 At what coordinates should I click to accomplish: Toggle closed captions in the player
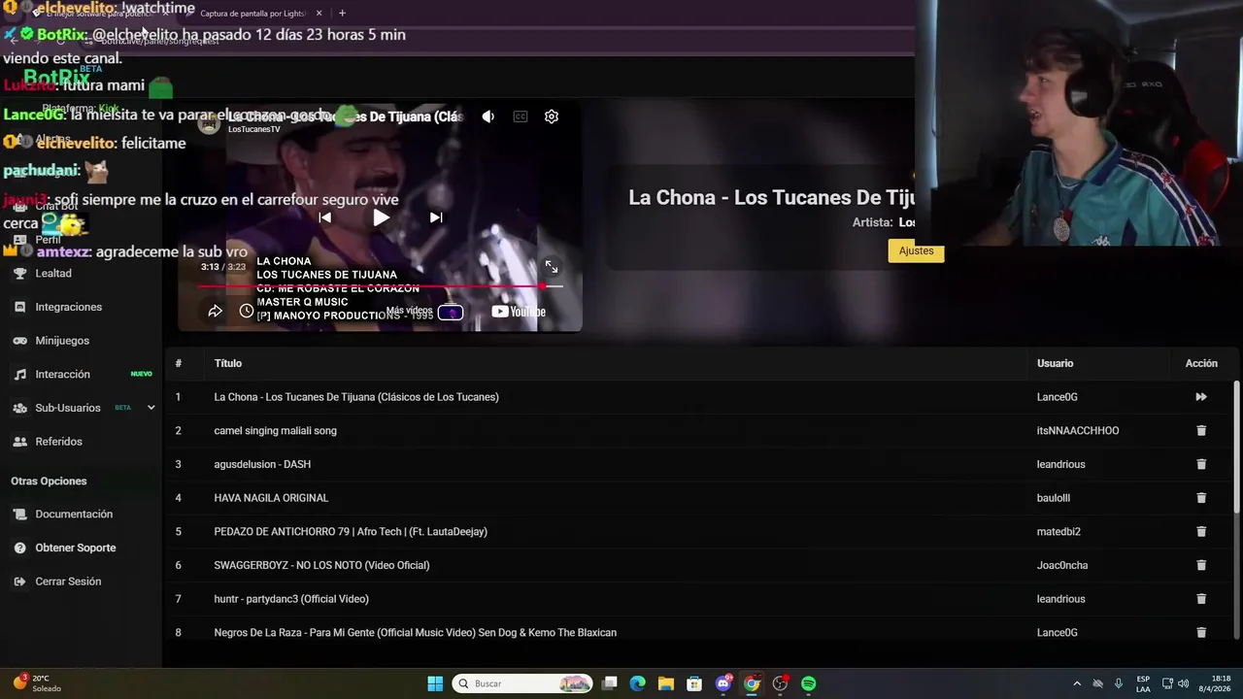point(521,116)
